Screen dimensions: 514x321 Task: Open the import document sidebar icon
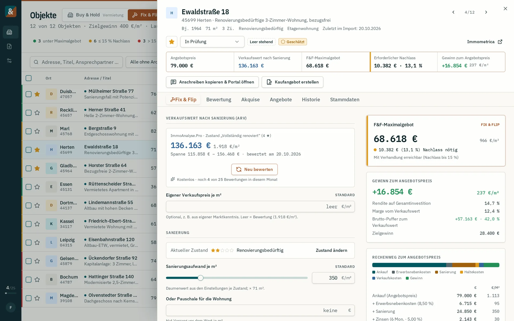(x=9, y=46)
